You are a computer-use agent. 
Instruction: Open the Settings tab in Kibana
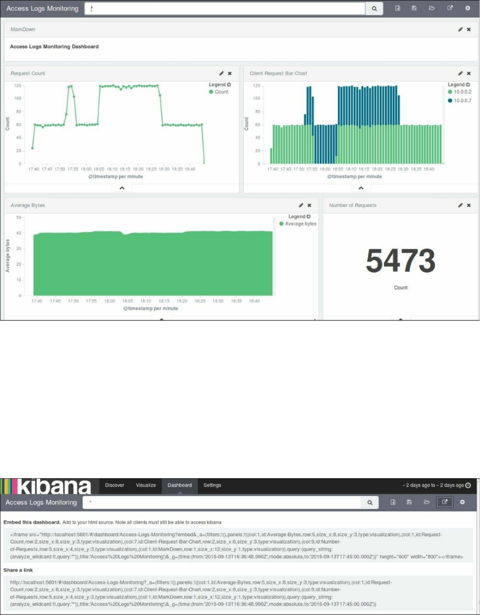point(212,485)
